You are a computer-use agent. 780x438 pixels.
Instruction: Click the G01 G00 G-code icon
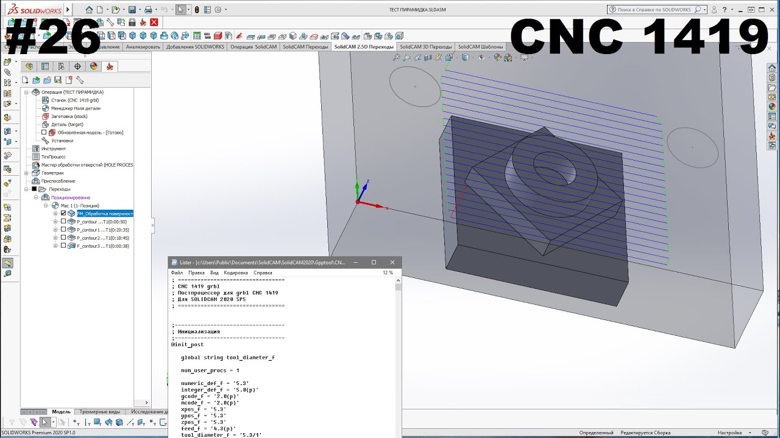tap(207, 36)
